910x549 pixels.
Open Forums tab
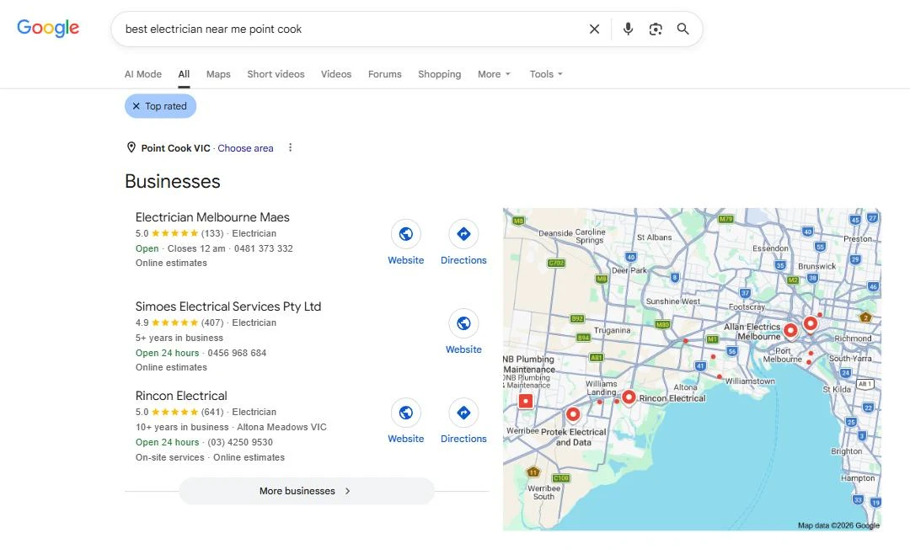(x=385, y=74)
